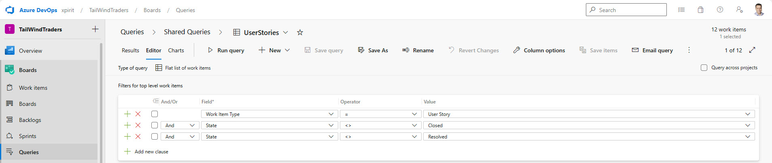
Task: Check the State Closed clause checkbox
Action: point(155,125)
